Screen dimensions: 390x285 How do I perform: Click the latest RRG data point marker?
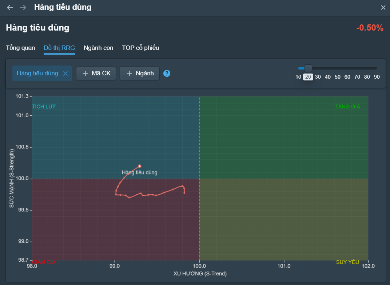point(140,166)
